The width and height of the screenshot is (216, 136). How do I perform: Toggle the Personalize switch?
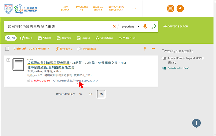[x=79, y=49]
